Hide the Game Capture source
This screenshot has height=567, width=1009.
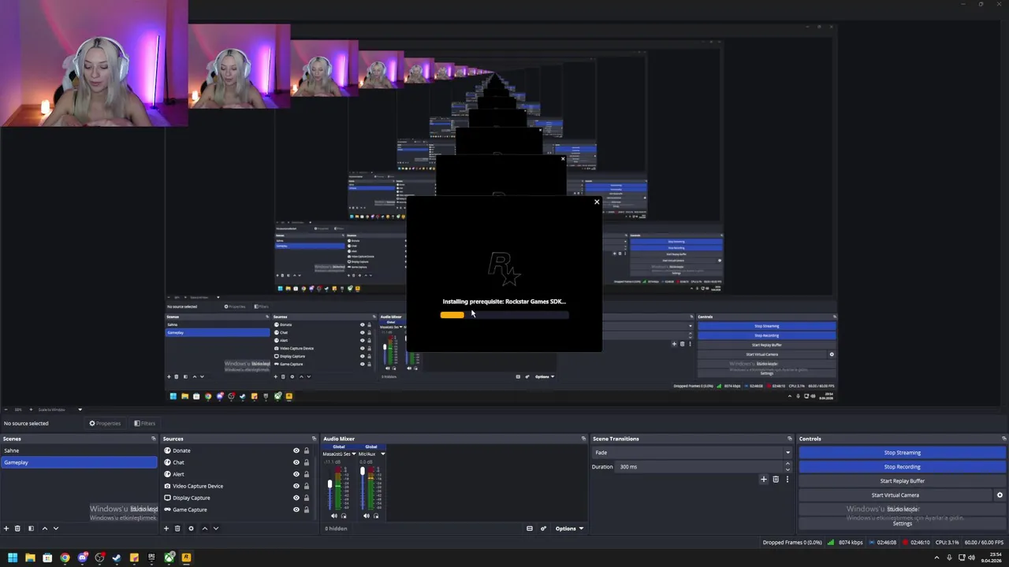click(x=296, y=510)
